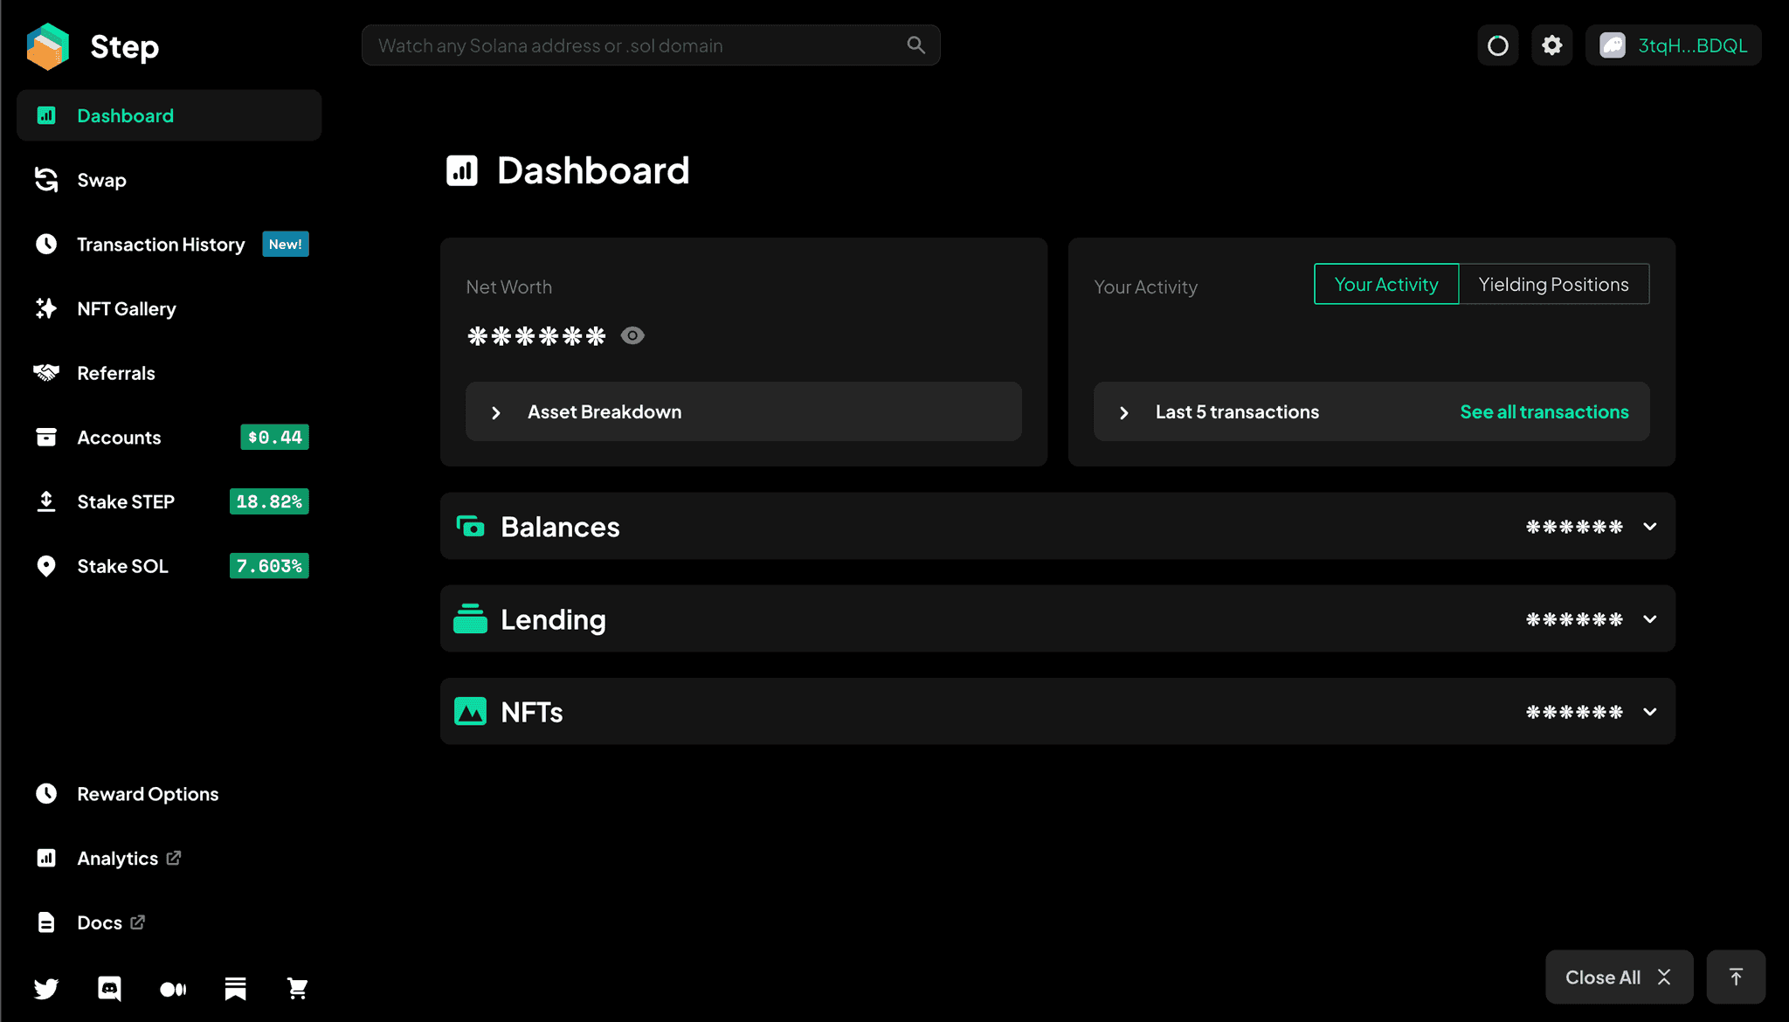Switch to Yielding Positions view
Image resolution: width=1789 pixels, height=1022 pixels.
pyautogui.click(x=1553, y=284)
